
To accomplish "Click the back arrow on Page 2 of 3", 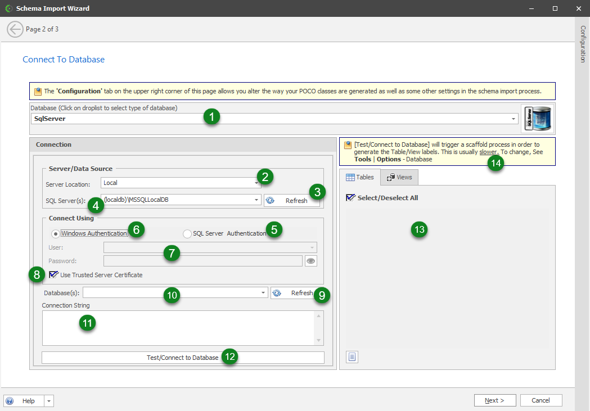I will [15, 29].
